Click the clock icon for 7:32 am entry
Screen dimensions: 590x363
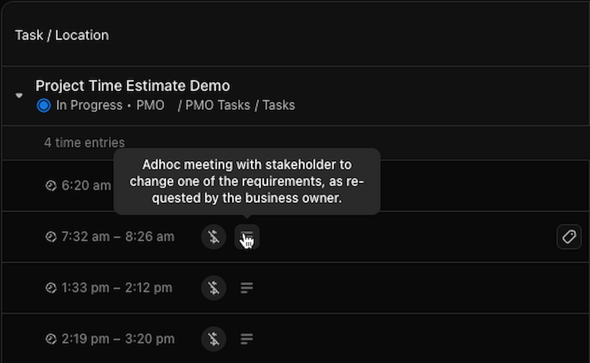point(51,237)
